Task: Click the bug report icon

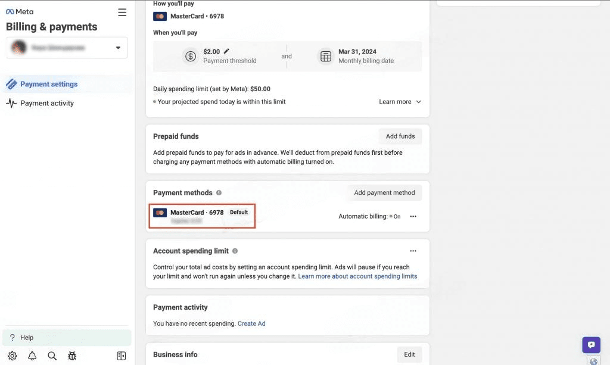Action: (72, 356)
